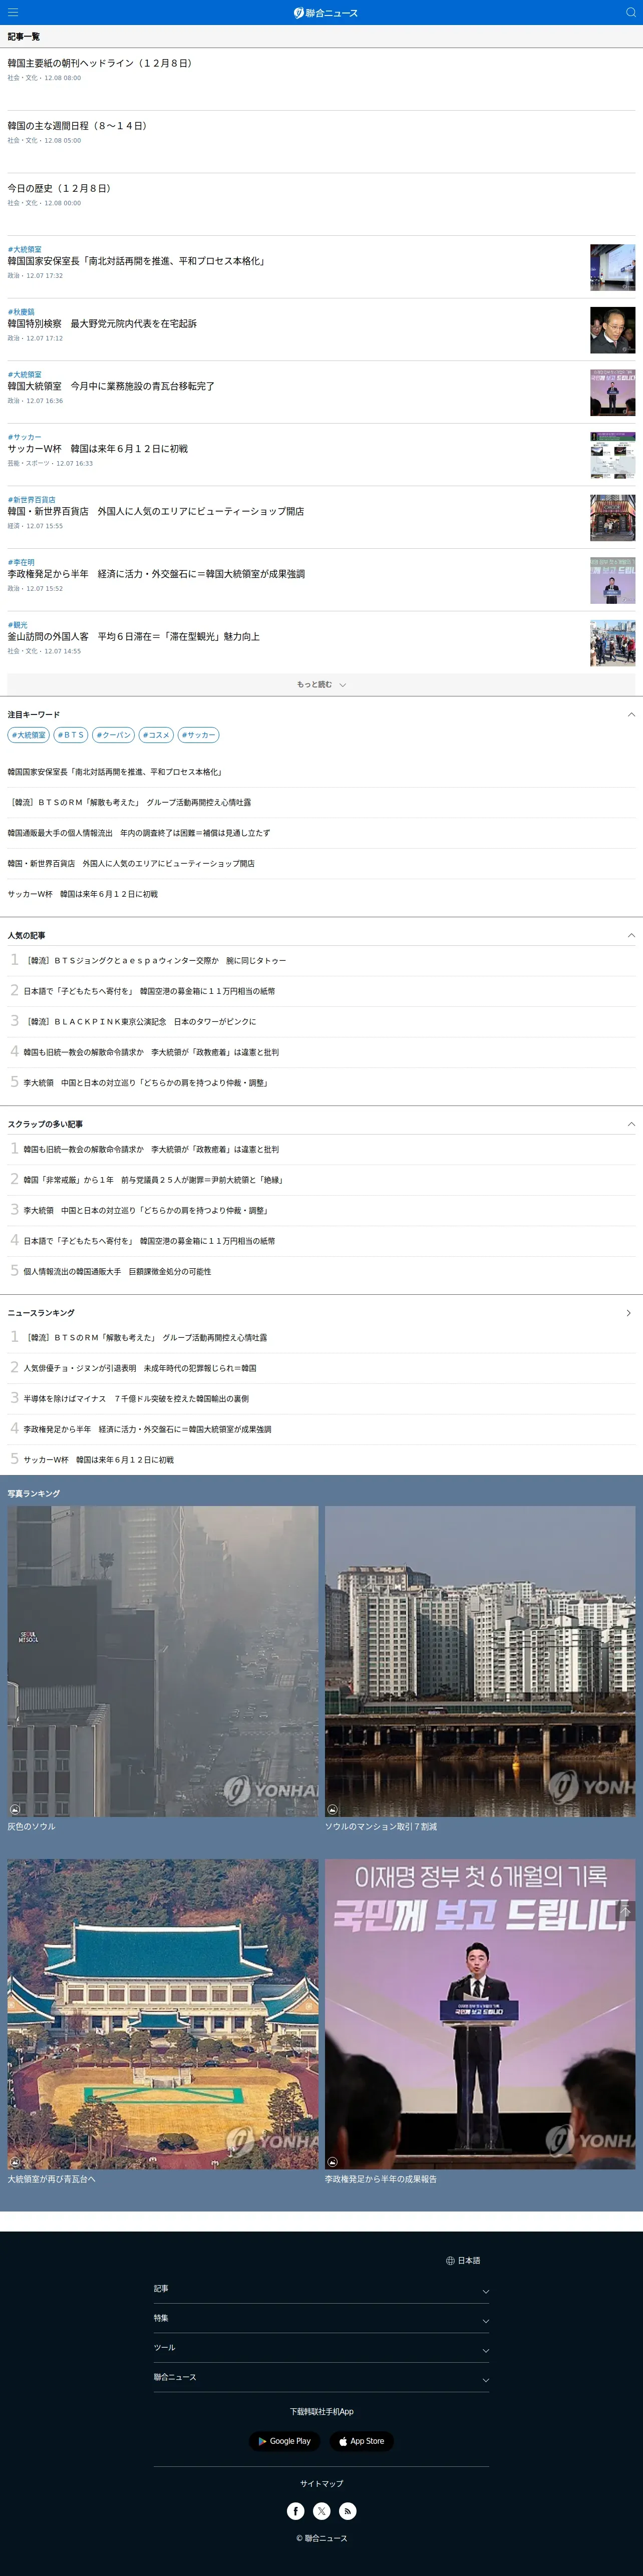Expand footer 特集 menu

[321, 2318]
